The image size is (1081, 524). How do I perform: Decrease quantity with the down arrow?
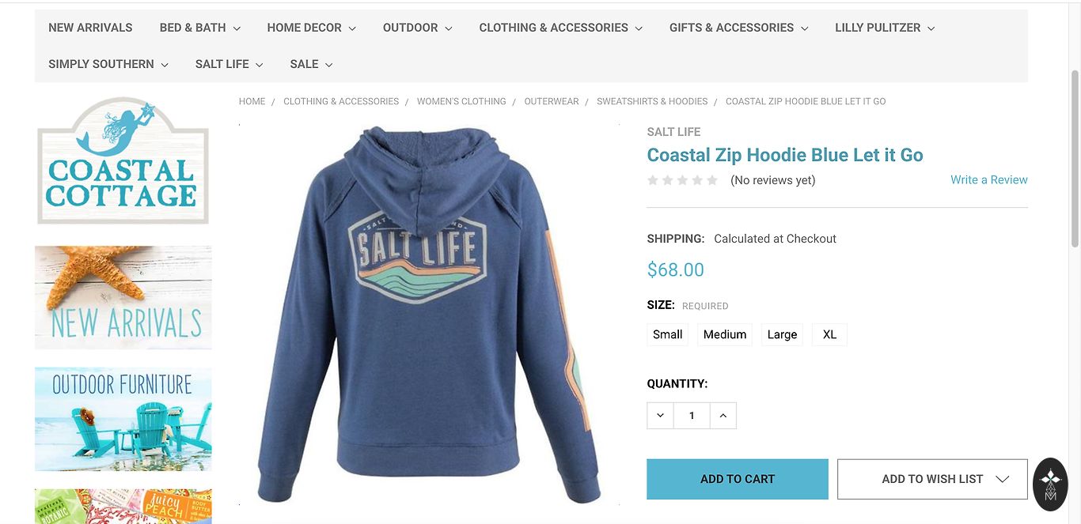coord(660,416)
